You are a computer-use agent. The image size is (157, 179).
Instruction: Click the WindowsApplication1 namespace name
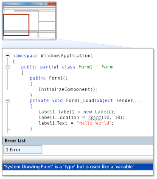click(x=67, y=56)
